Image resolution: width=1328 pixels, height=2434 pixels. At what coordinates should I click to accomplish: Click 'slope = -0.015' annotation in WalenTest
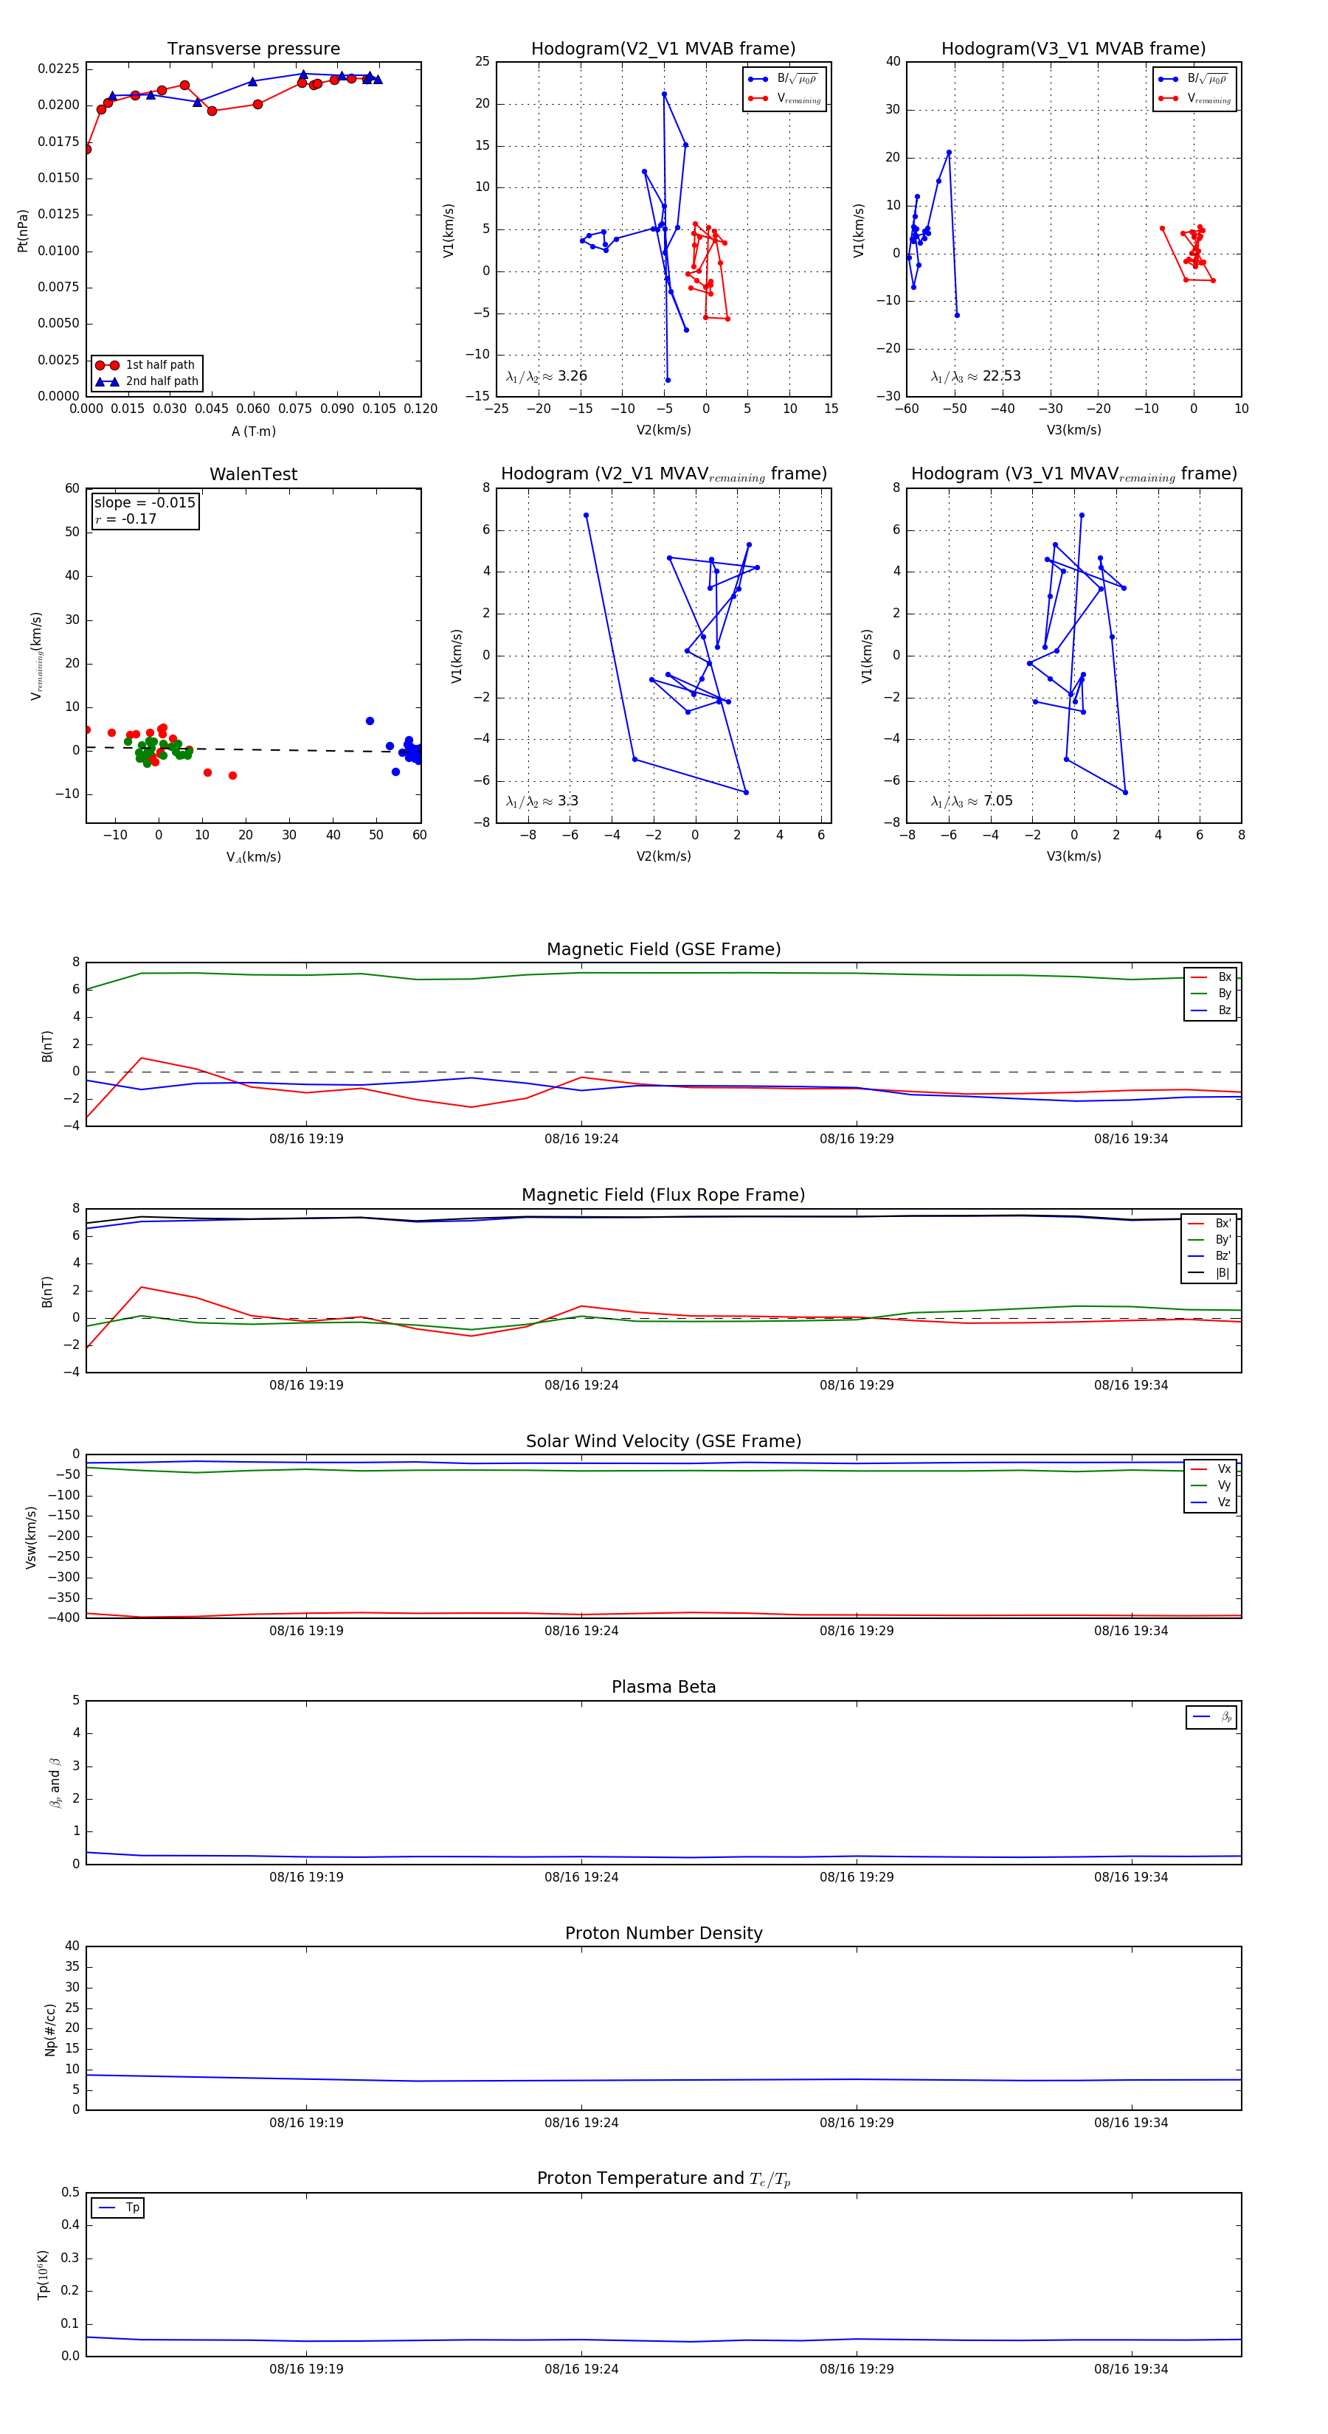click(x=145, y=503)
